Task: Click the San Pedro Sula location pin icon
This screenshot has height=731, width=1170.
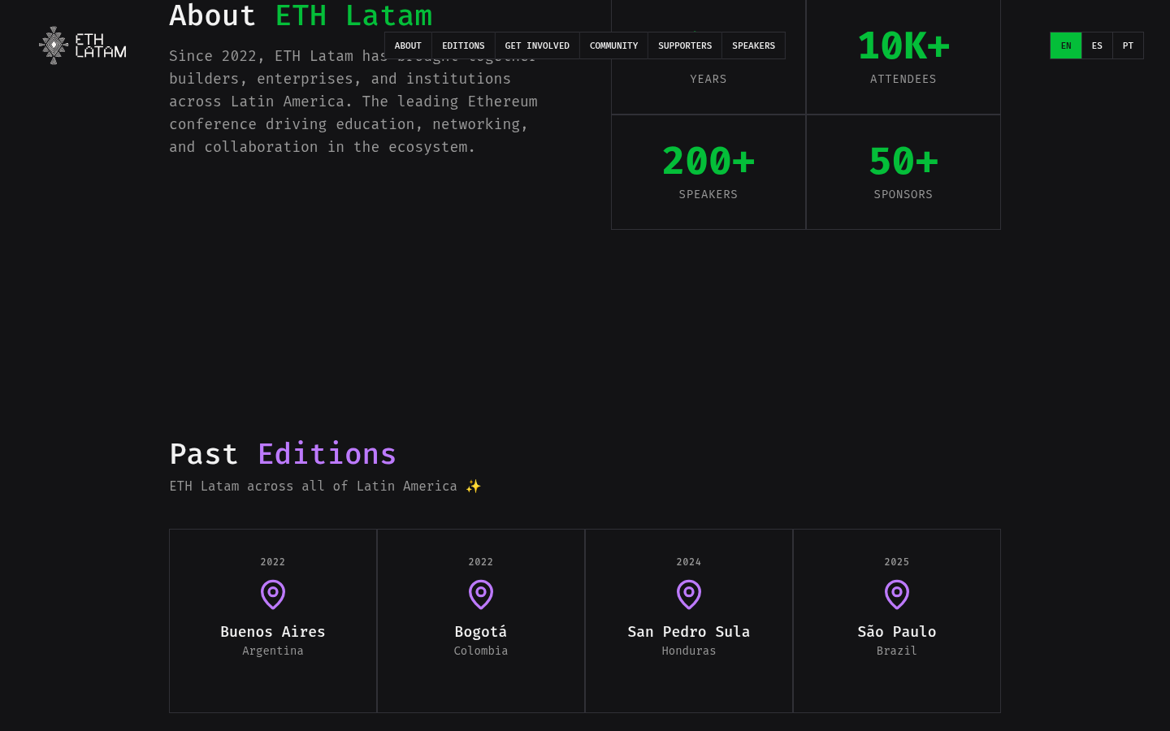Action: point(689,595)
